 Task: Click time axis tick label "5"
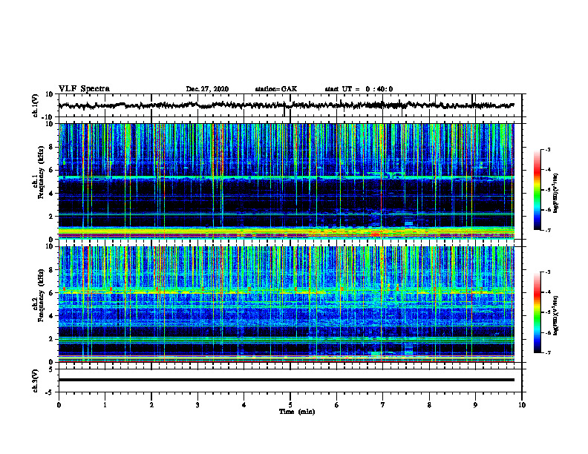[x=290, y=405]
